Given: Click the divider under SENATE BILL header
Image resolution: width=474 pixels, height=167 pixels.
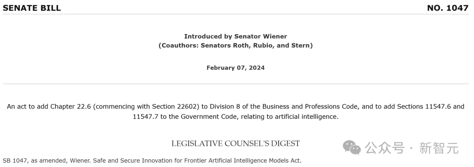Looking at the screenshot, I should coord(236,14).
